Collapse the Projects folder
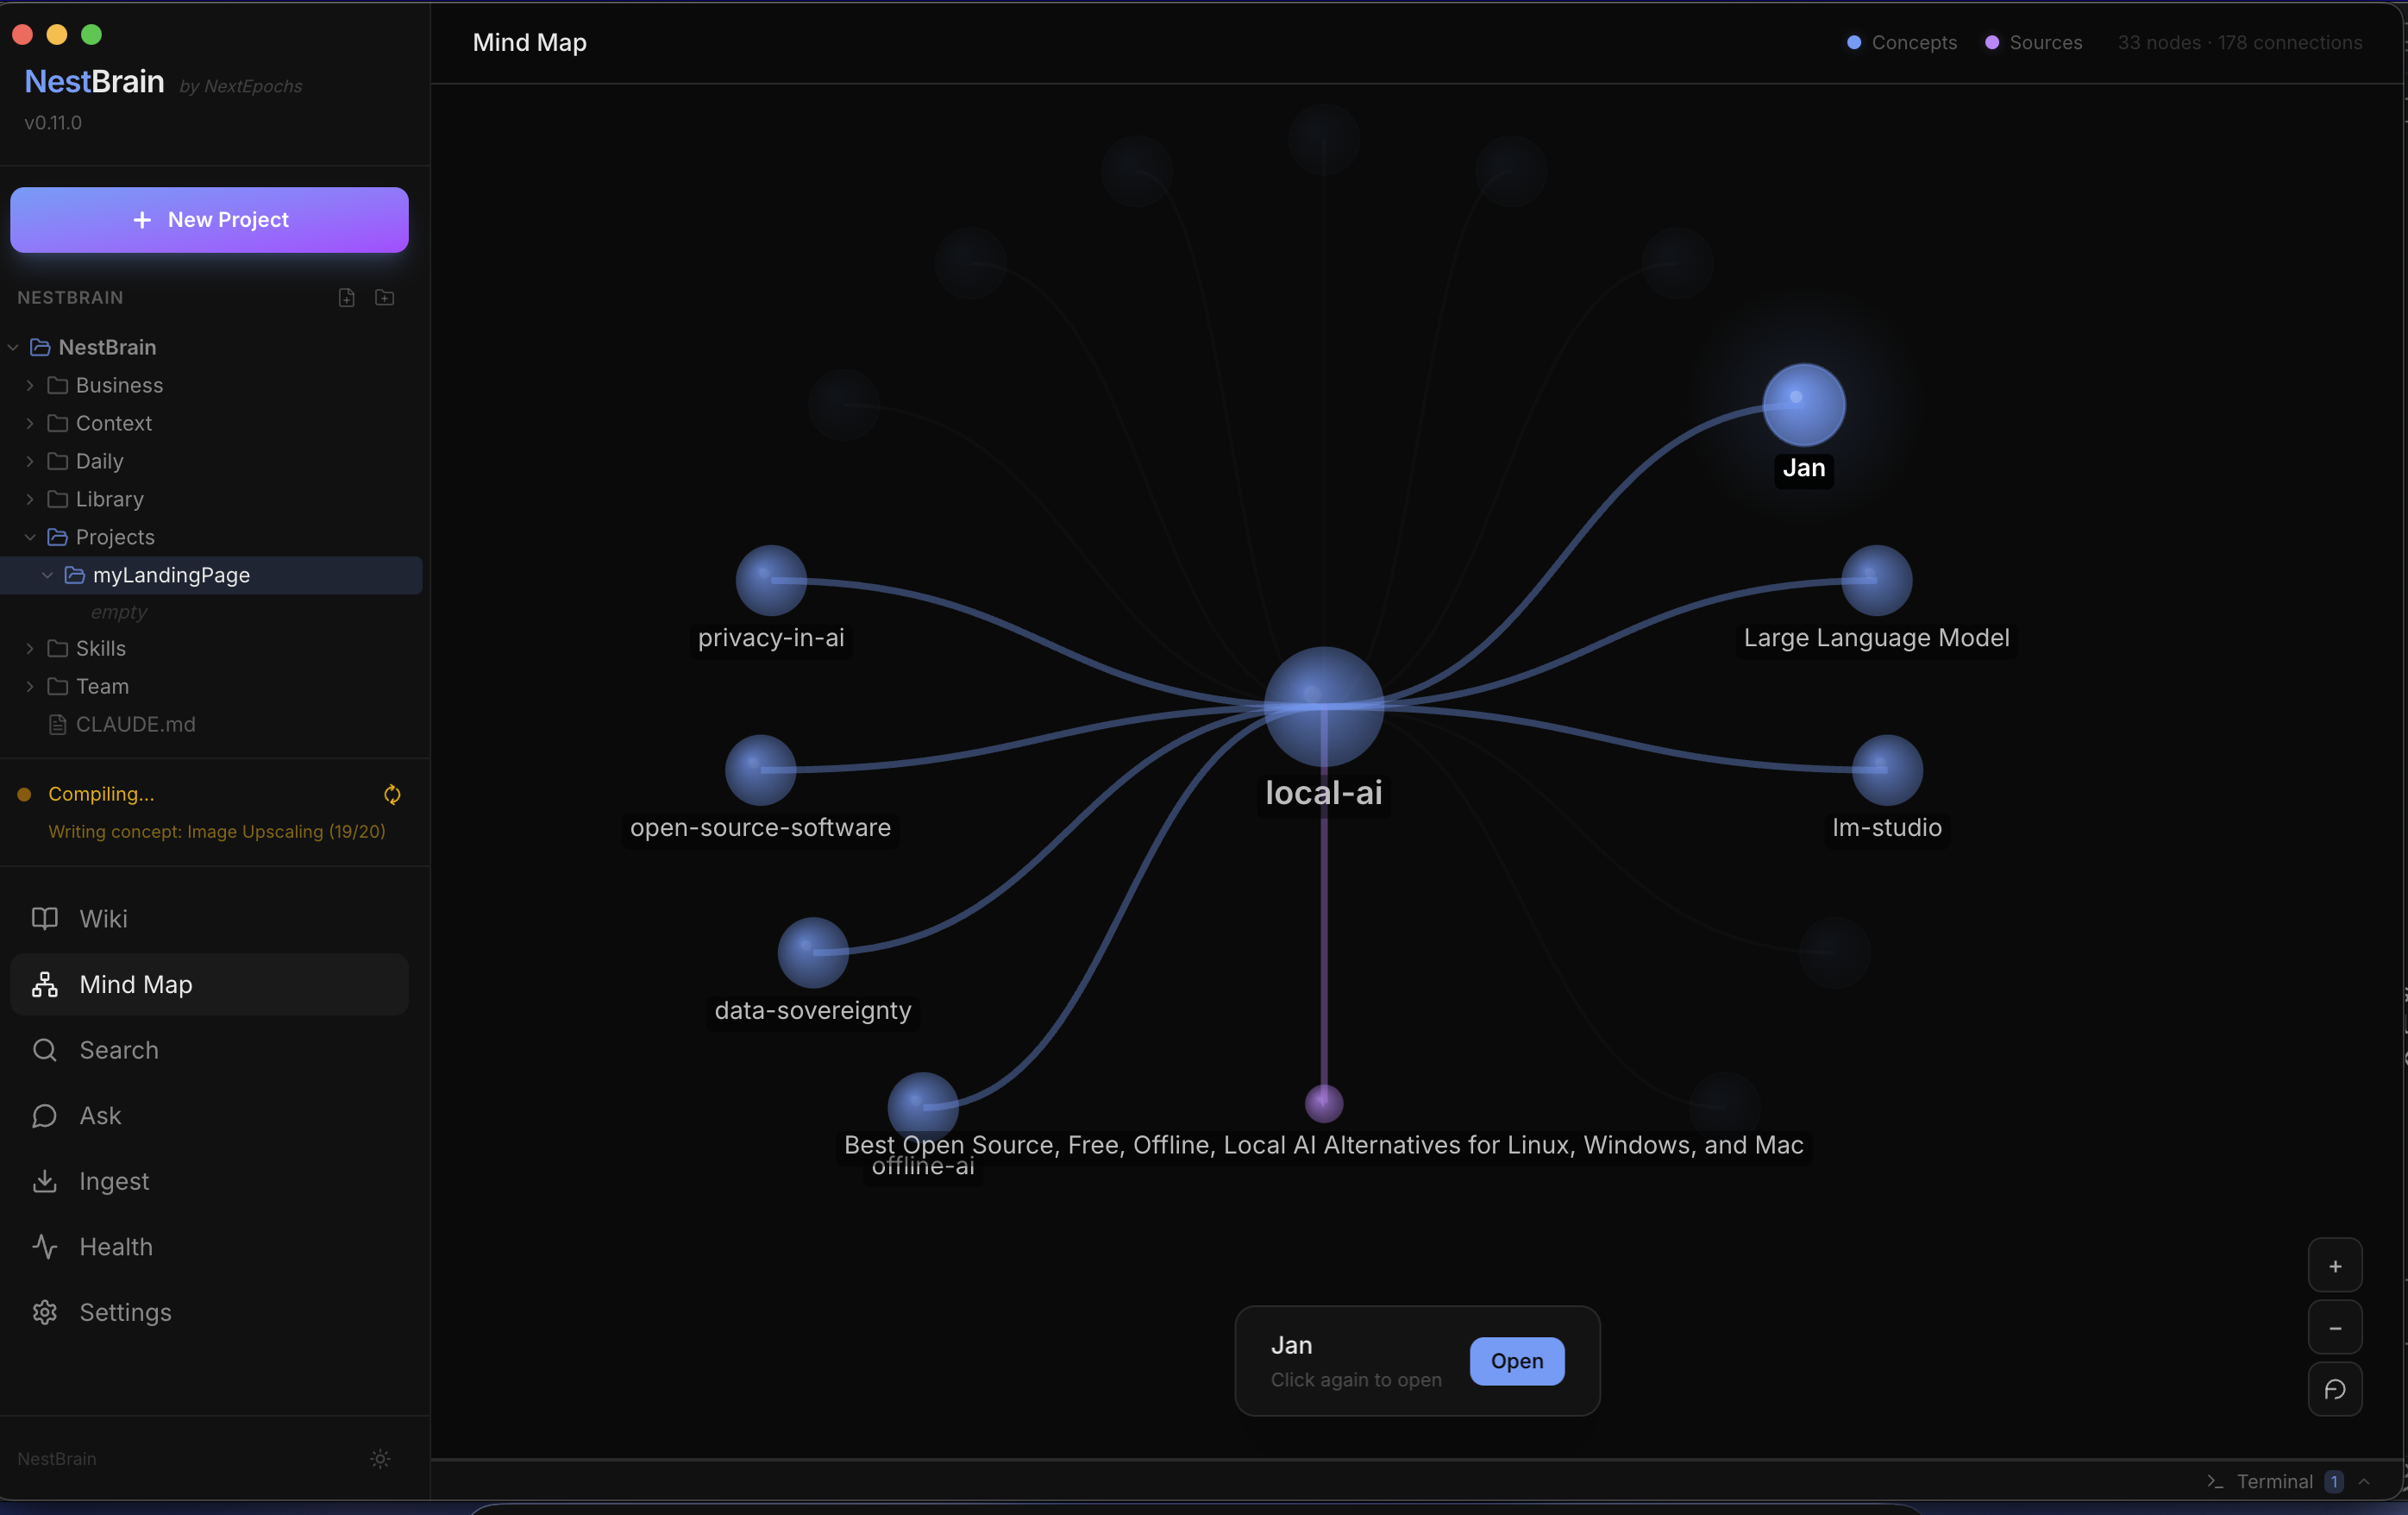This screenshot has height=1515, width=2408. (x=29, y=537)
